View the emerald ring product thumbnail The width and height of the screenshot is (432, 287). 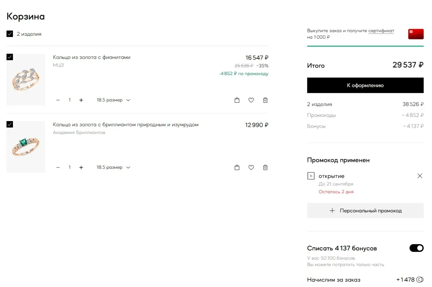(26, 147)
